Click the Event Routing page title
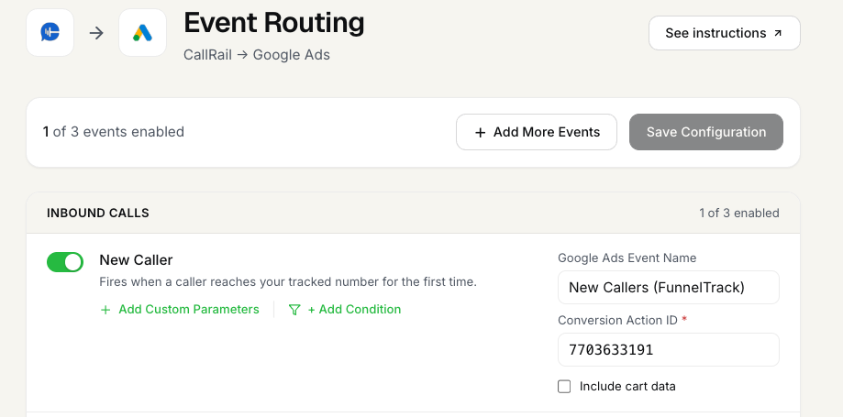Viewport: 843px width, 417px height. pos(273,23)
